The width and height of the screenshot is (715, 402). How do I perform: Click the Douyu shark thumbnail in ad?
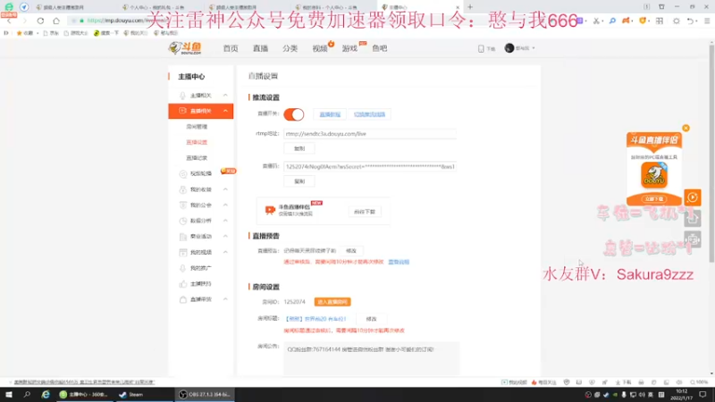(654, 175)
